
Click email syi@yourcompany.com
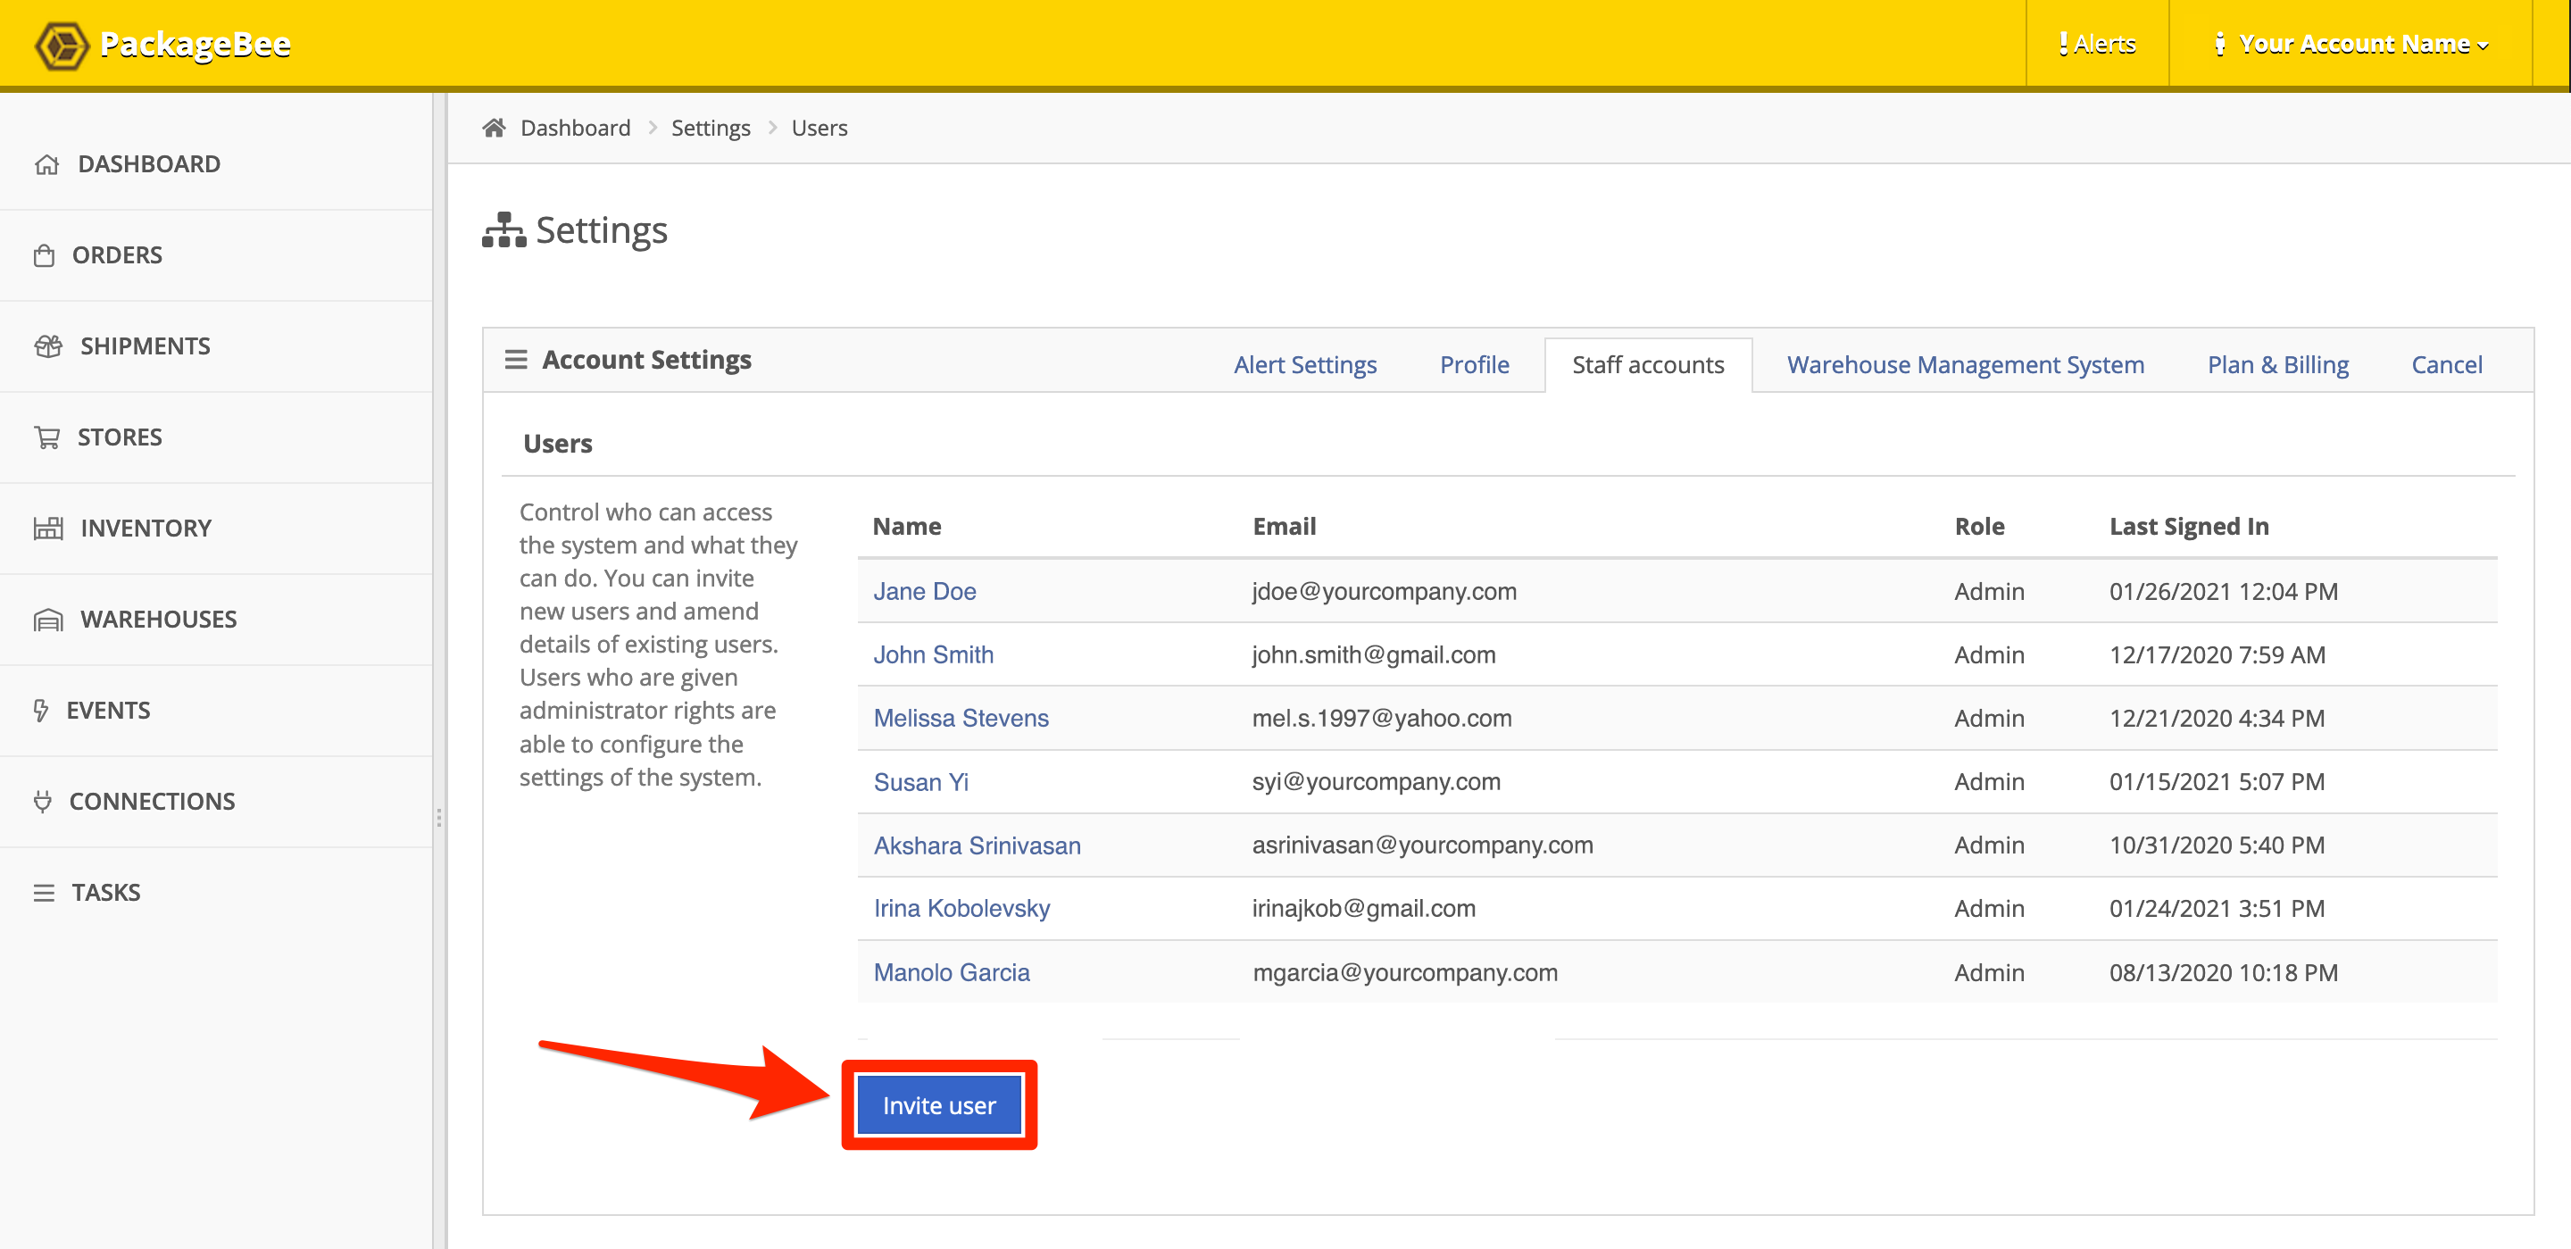tap(1376, 782)
